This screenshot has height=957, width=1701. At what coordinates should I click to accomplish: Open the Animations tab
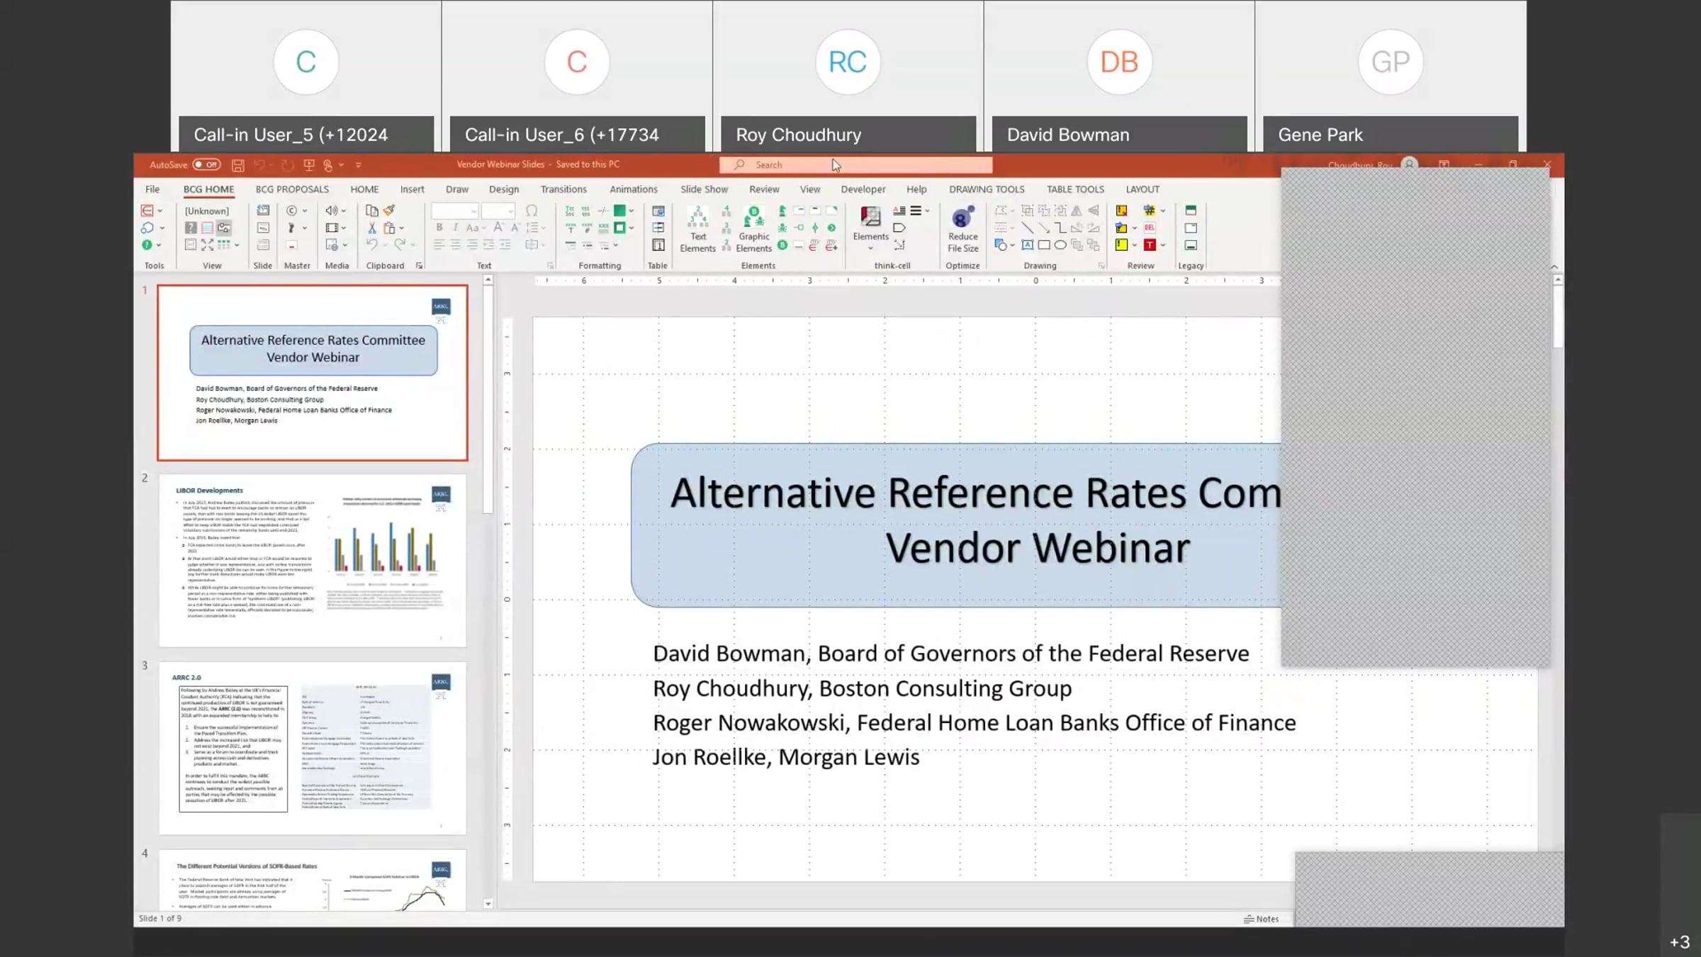click(x=634, y=189)
